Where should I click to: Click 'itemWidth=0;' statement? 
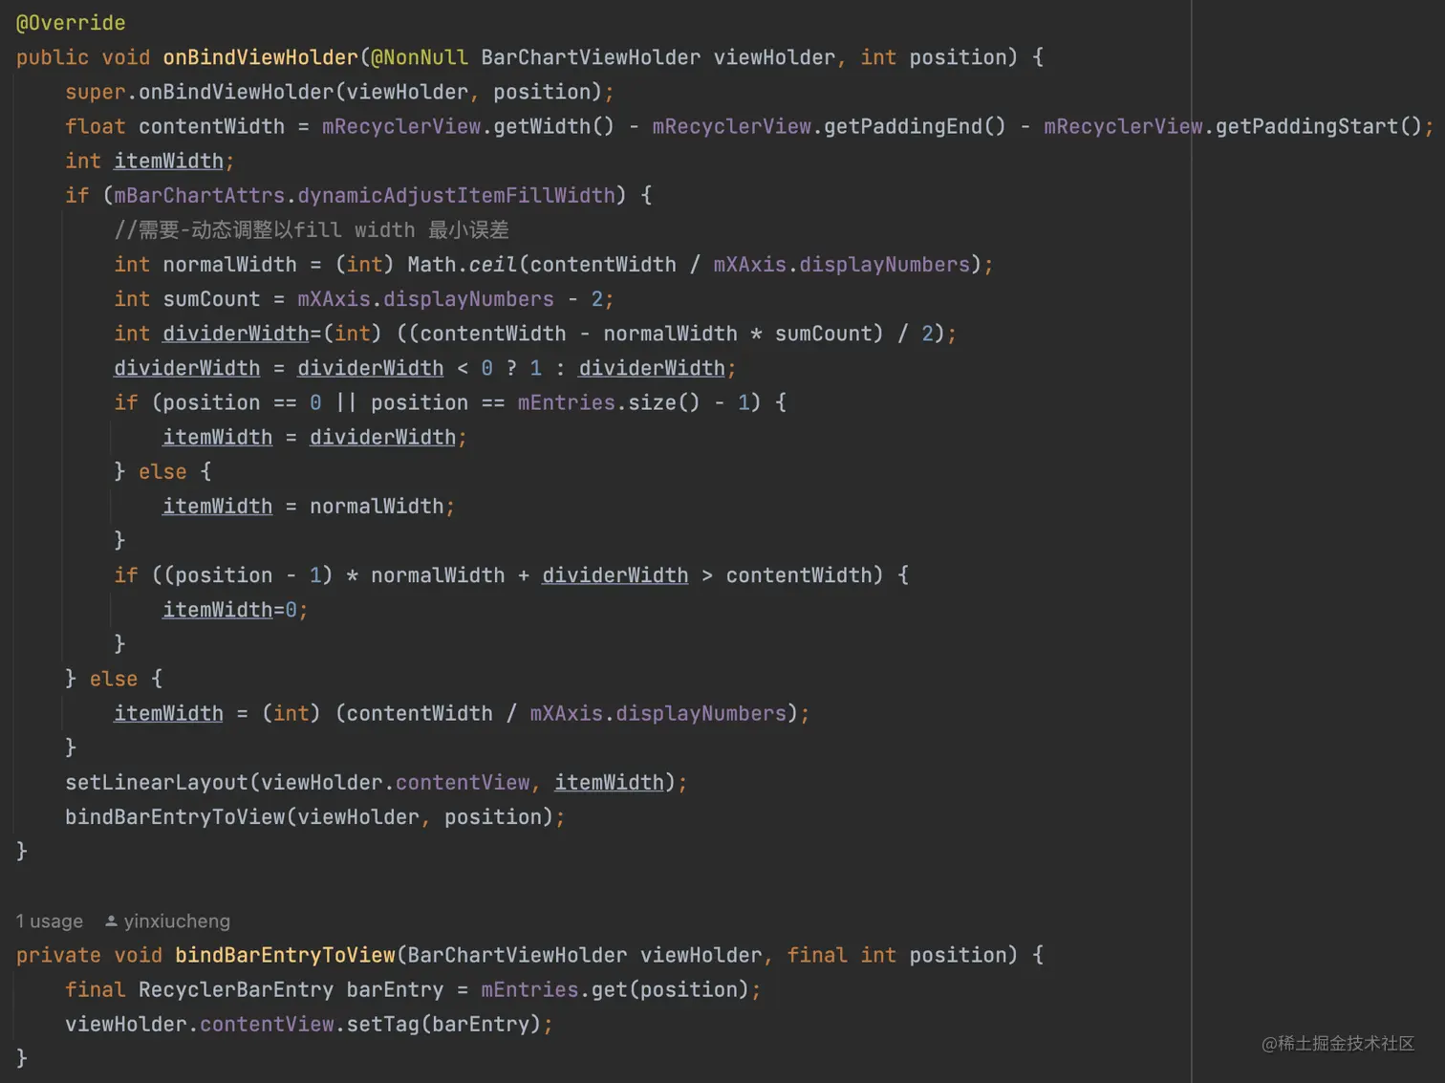(x=235, y=610)
